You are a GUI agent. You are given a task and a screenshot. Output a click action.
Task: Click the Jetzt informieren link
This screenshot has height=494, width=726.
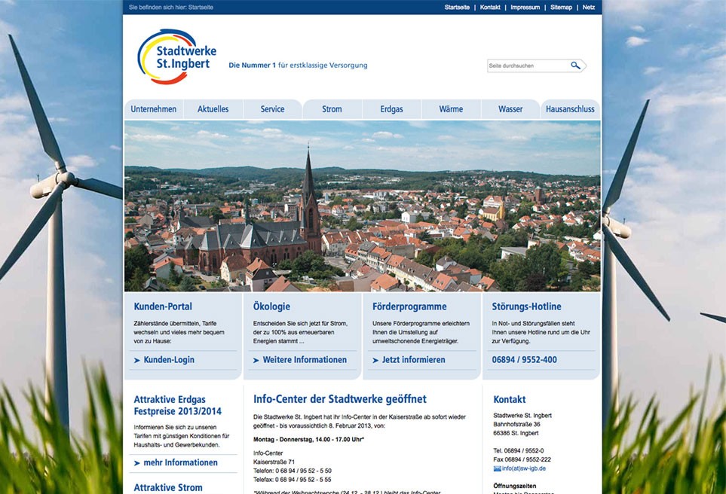[413, 360]
